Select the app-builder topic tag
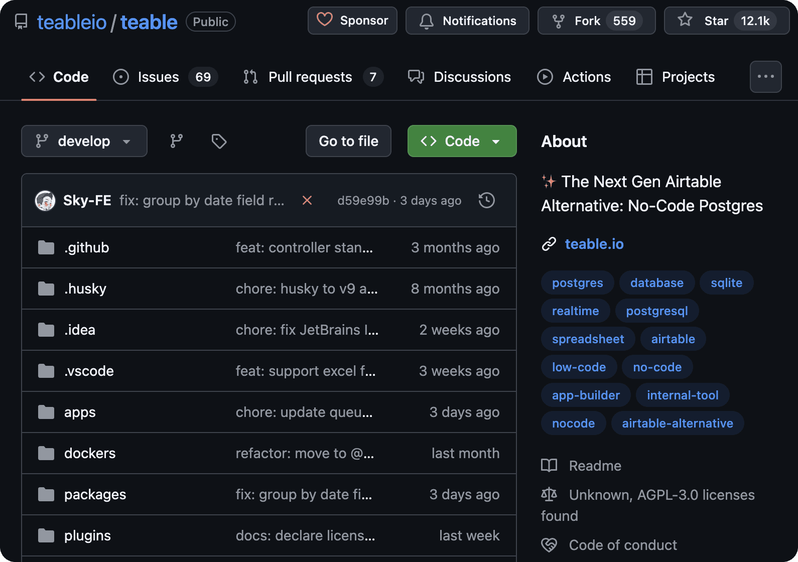798x562 pixels. click(586, 395)
